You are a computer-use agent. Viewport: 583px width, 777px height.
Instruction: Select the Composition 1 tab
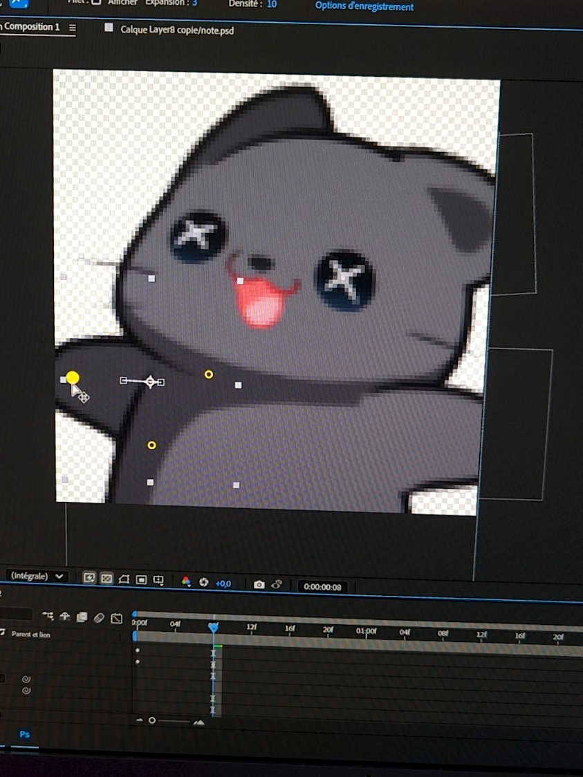(x=31, y=27)
